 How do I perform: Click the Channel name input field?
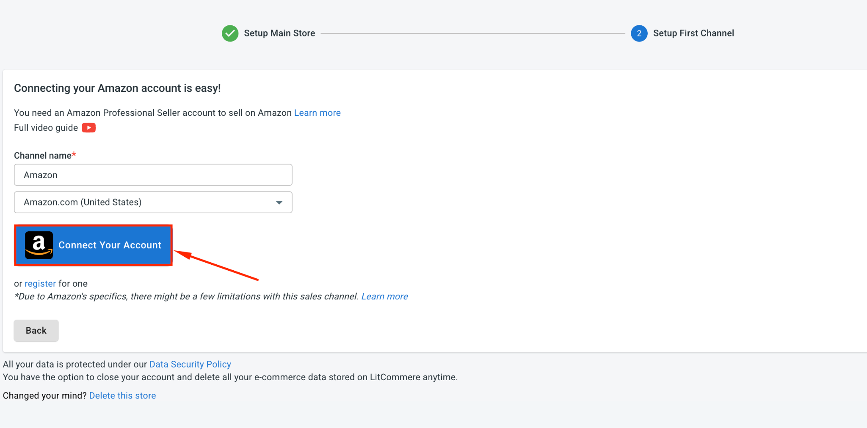click(153, 175)
